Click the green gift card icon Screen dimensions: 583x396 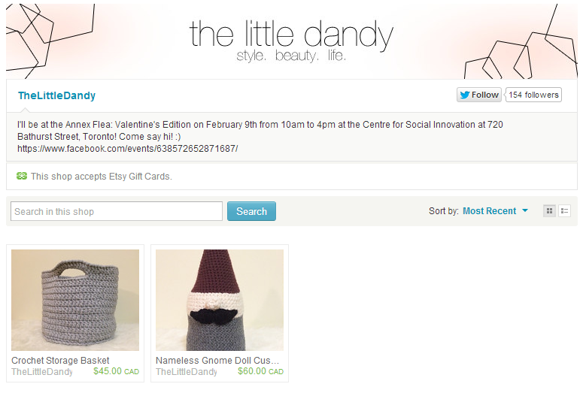tap(22, 176)
